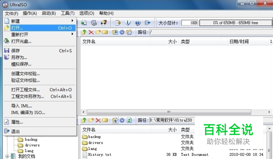The height and width of the screenshot is (159, 273).
Task: Select 打开... Ctrl+O menu entry
Action: click(40, 28)
